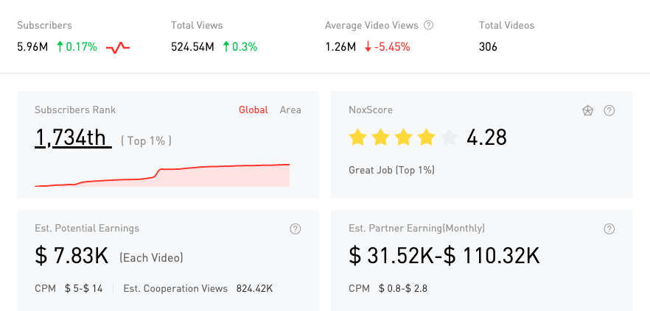This screenshot has width=650, height=311.
Task: Click the $ 31.52K-$ 110.32K partner earning
Action: pos(444,256)
